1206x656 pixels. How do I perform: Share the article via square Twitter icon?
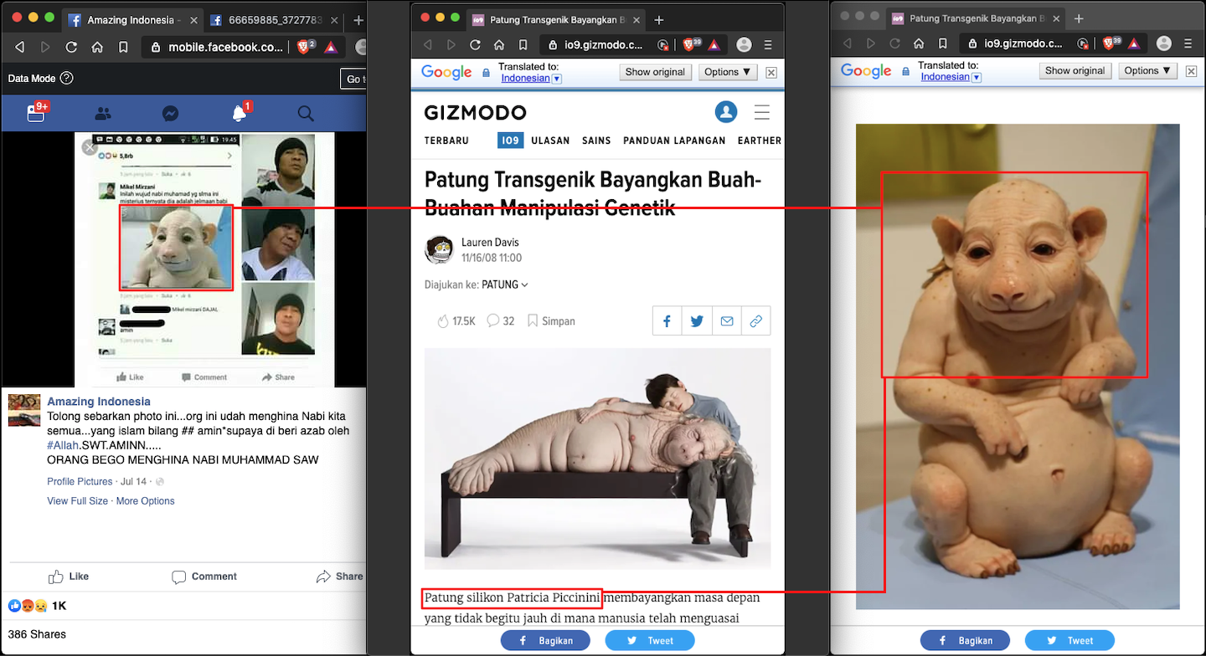coord(697,320)
